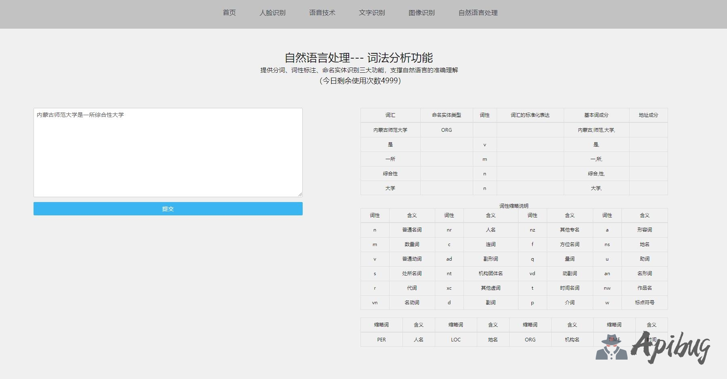
Task: Select 自然语言处理 in the top navigation
Action: 478,13
